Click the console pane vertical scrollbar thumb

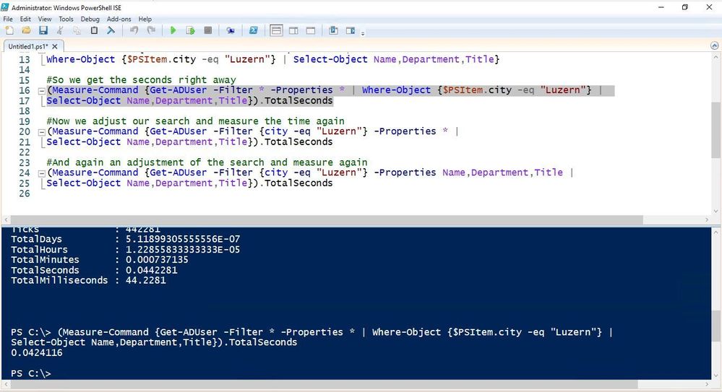pyautogui.click(x=716, y=326)
